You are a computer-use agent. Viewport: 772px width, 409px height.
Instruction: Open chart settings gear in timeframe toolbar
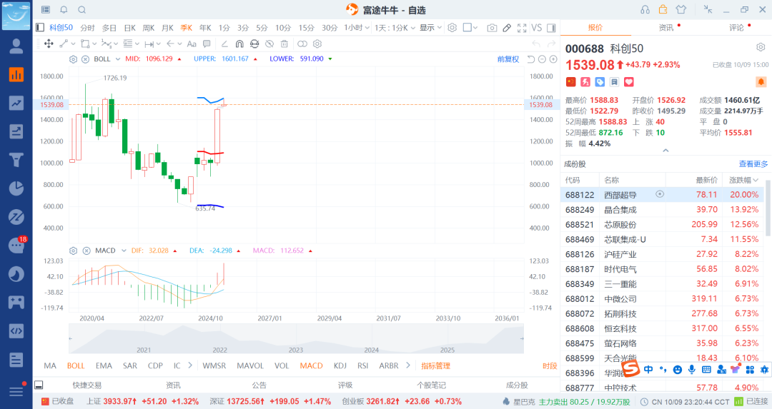[x=452, y=28]
